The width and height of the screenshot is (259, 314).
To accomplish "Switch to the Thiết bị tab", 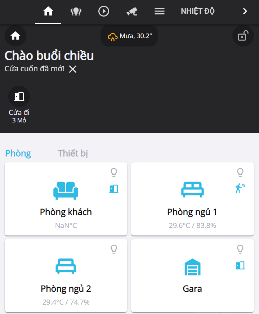I will (73, 153).
